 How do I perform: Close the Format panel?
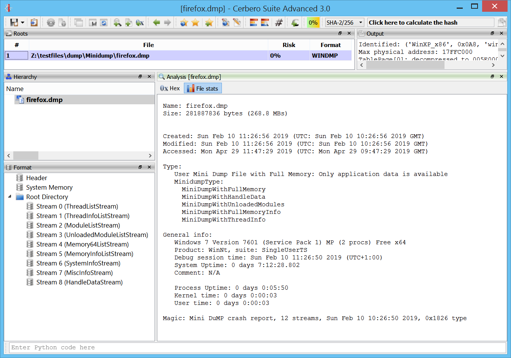pos(149,167)
